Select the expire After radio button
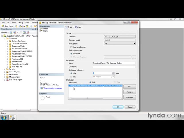The image size is (184, 138). (x=72, y=74)
